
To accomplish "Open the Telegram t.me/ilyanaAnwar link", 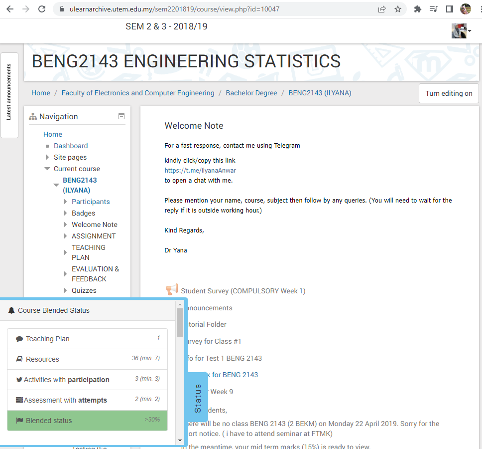I will (200, 170).
